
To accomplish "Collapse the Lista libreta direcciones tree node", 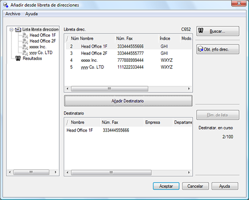I will [11, 29].
